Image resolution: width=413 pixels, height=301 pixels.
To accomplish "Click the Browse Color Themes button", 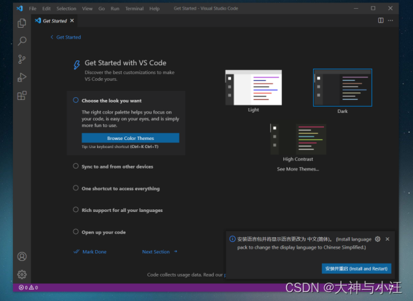I will 130,138.
